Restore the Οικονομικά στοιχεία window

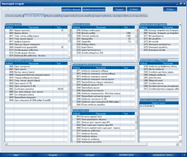click(x=181, y=4)
